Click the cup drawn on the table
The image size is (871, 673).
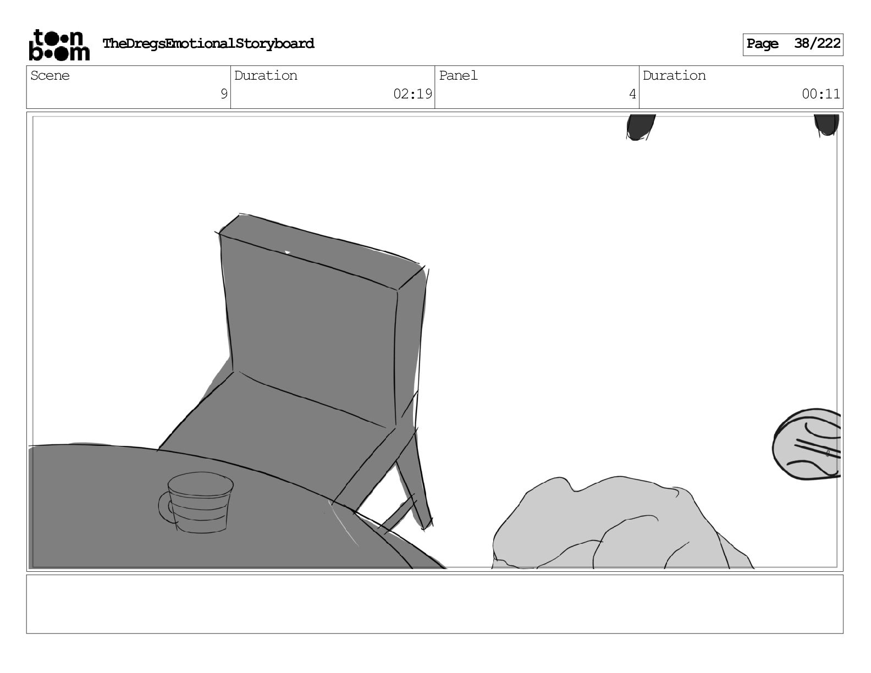196,503
